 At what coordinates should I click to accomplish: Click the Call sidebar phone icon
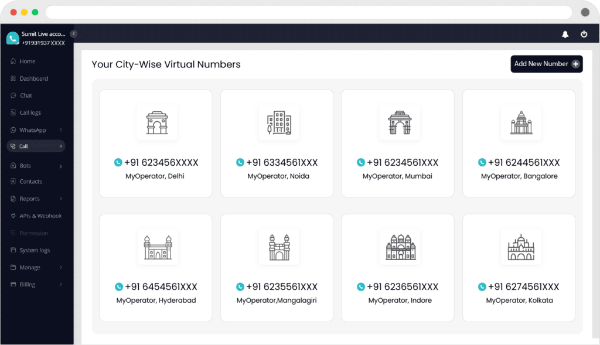[13, 146]
